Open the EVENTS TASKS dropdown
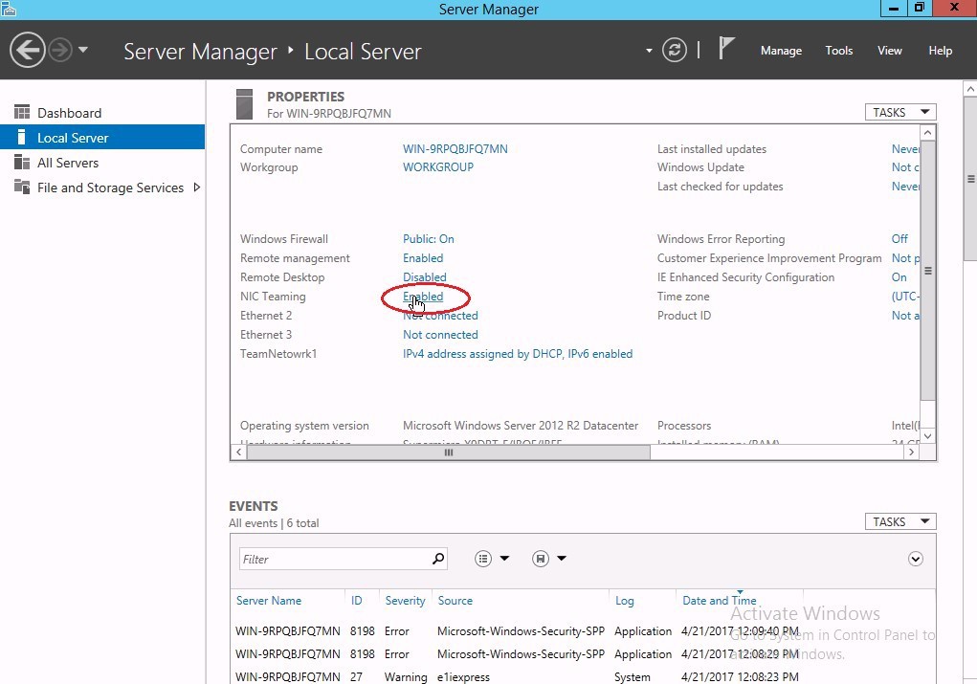 click(899, 521)
